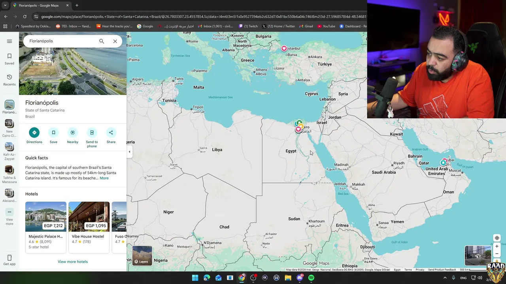Collapse the side panel arrow

(129, 151)
